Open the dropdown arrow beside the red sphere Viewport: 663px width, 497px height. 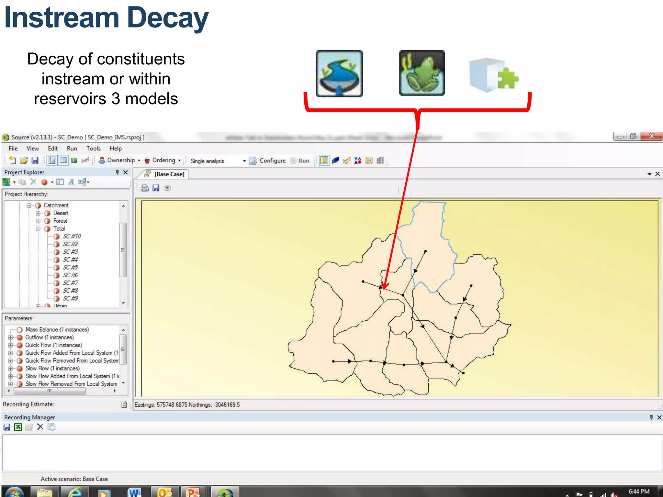52,182
